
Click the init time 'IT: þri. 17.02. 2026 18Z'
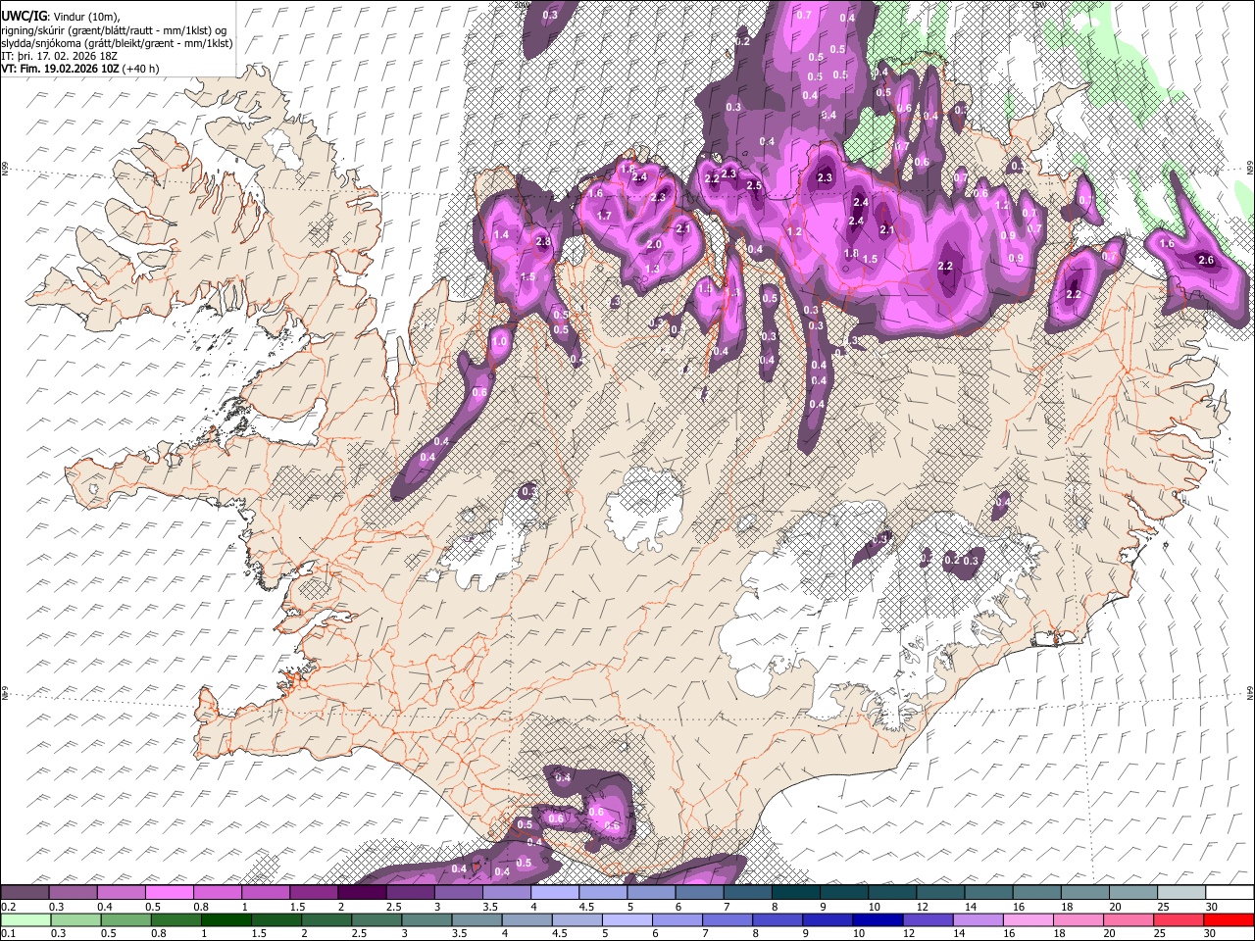click(60, 56)
